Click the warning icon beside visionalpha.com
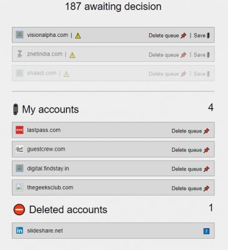 [77, 36]
